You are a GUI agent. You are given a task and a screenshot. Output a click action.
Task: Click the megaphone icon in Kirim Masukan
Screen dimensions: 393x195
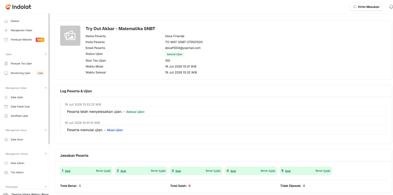point(355,7)
